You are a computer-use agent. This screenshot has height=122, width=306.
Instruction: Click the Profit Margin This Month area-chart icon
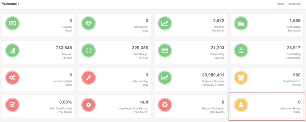click(241, 24)
